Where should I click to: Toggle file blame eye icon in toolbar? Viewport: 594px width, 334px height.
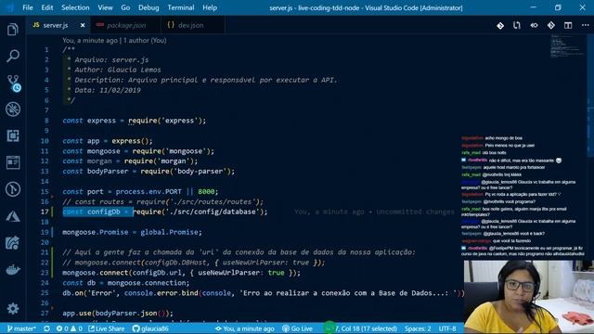pos(534,25)
